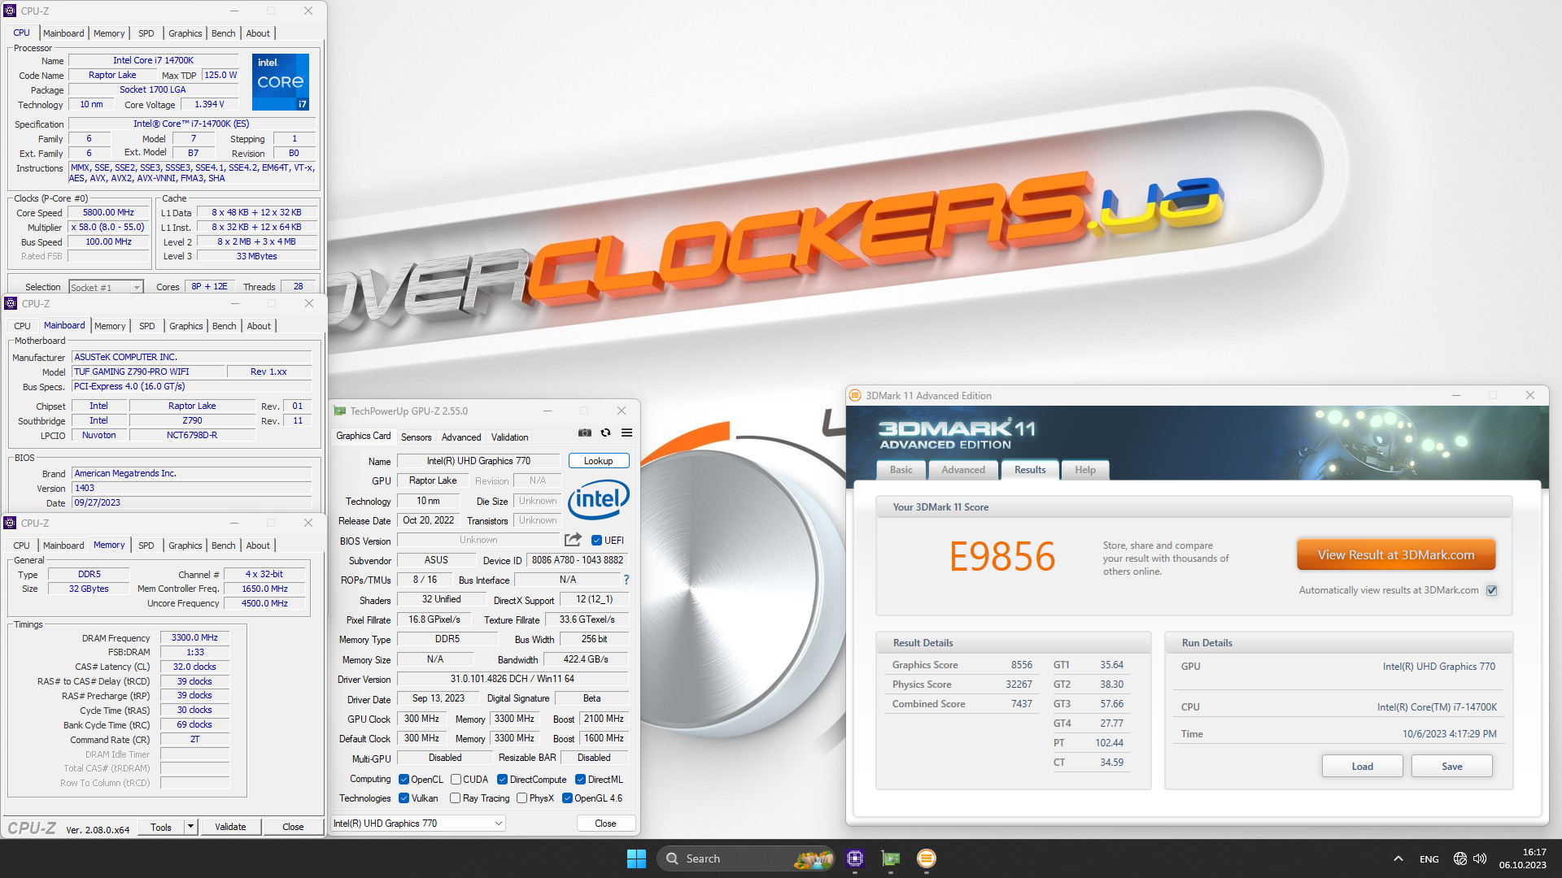Switch to Advanced tab in GPU-Z
Screen dimensions: 1562x878
(x=461, y=437)
